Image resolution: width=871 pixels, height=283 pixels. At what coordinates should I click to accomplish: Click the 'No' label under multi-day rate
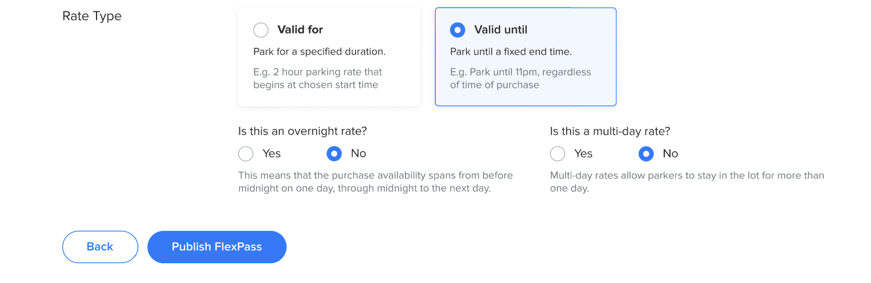(x=670, y=153)
